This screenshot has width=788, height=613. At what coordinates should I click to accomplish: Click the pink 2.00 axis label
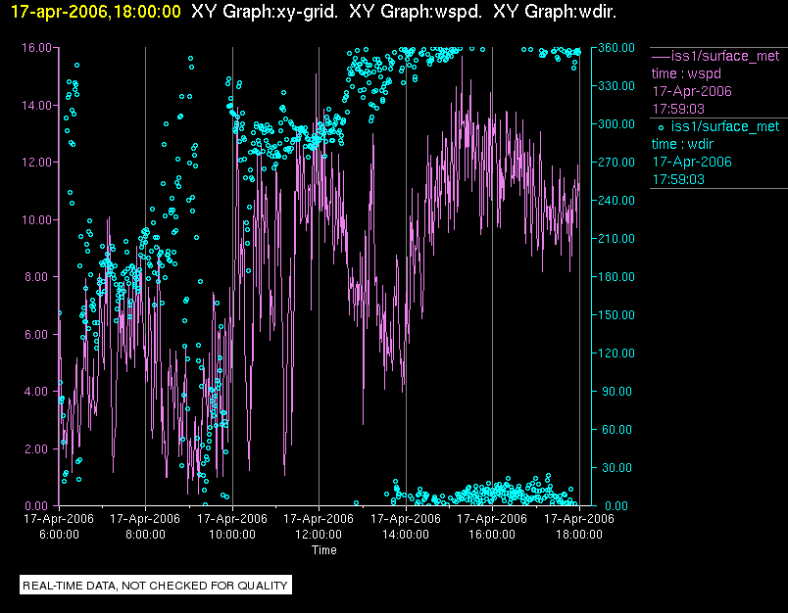38,448
